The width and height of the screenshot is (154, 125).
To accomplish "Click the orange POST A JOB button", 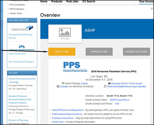I will tap(62, 51).
